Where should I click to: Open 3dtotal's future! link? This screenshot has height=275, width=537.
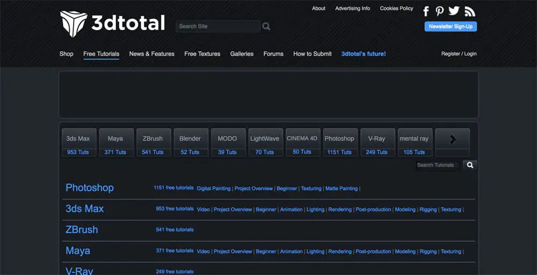[x=364, y=54]
